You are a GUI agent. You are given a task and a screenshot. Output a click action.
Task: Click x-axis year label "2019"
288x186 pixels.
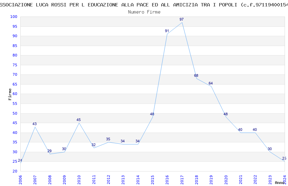pos(211,180)
